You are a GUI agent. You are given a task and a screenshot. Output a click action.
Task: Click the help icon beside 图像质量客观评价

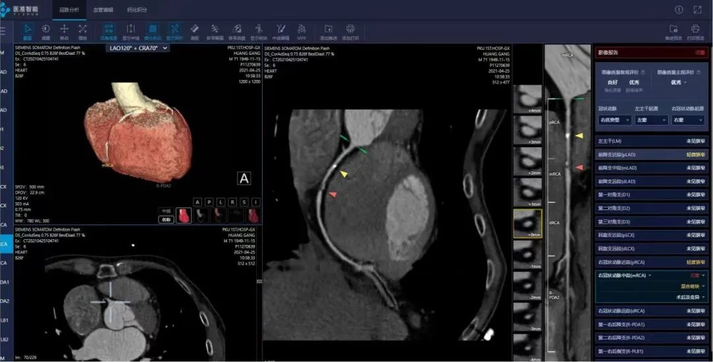[x=642, y=72]
